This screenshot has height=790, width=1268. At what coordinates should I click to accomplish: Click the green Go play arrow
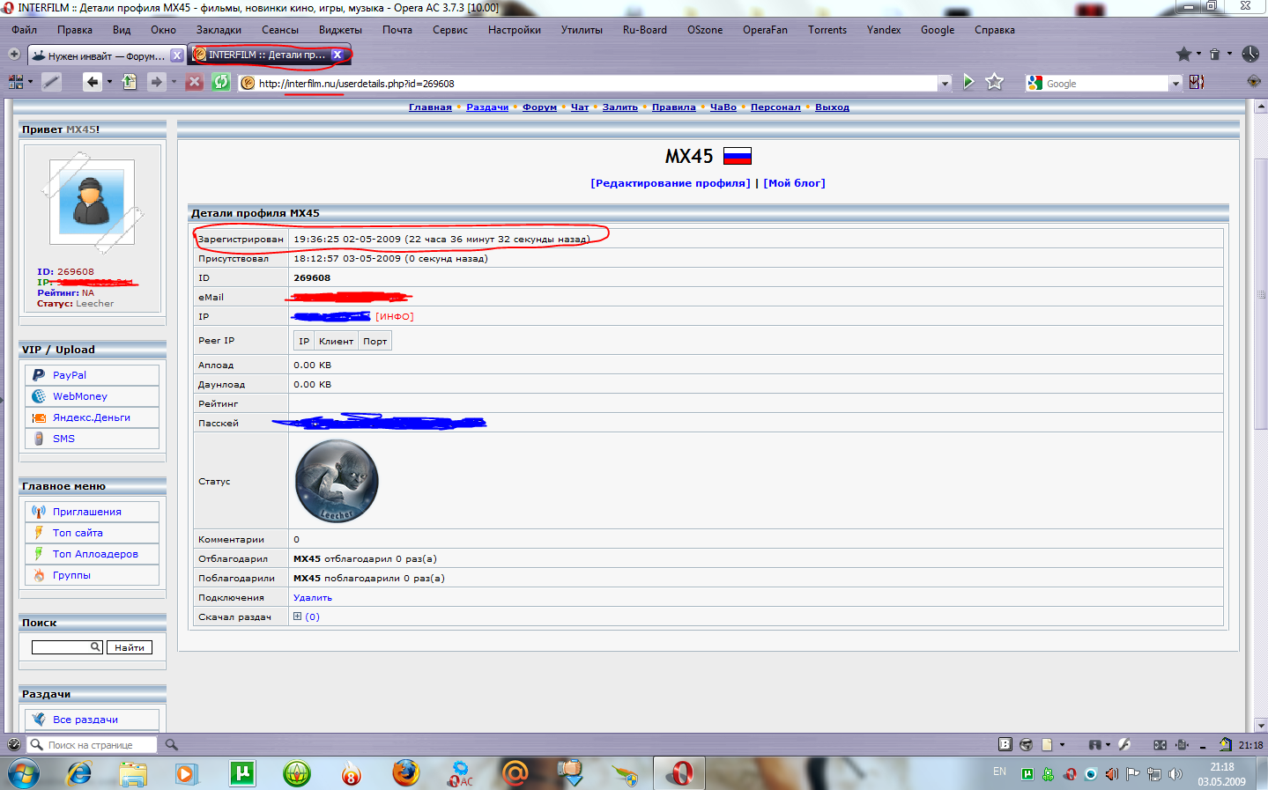tap(968, 82)
